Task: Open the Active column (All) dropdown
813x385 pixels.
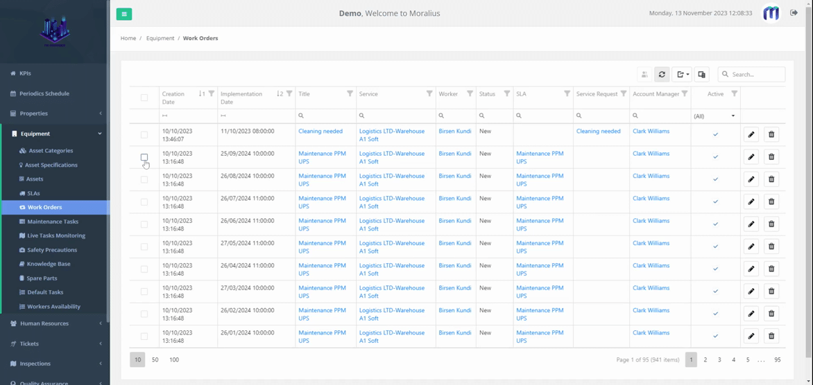Action: tap(714, 116)
